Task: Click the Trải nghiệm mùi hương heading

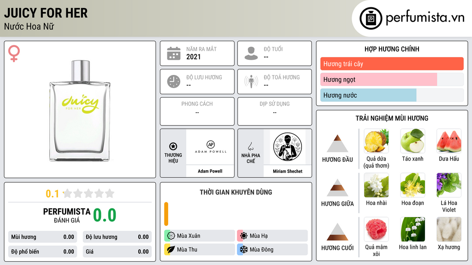Action: coord(392,118)
